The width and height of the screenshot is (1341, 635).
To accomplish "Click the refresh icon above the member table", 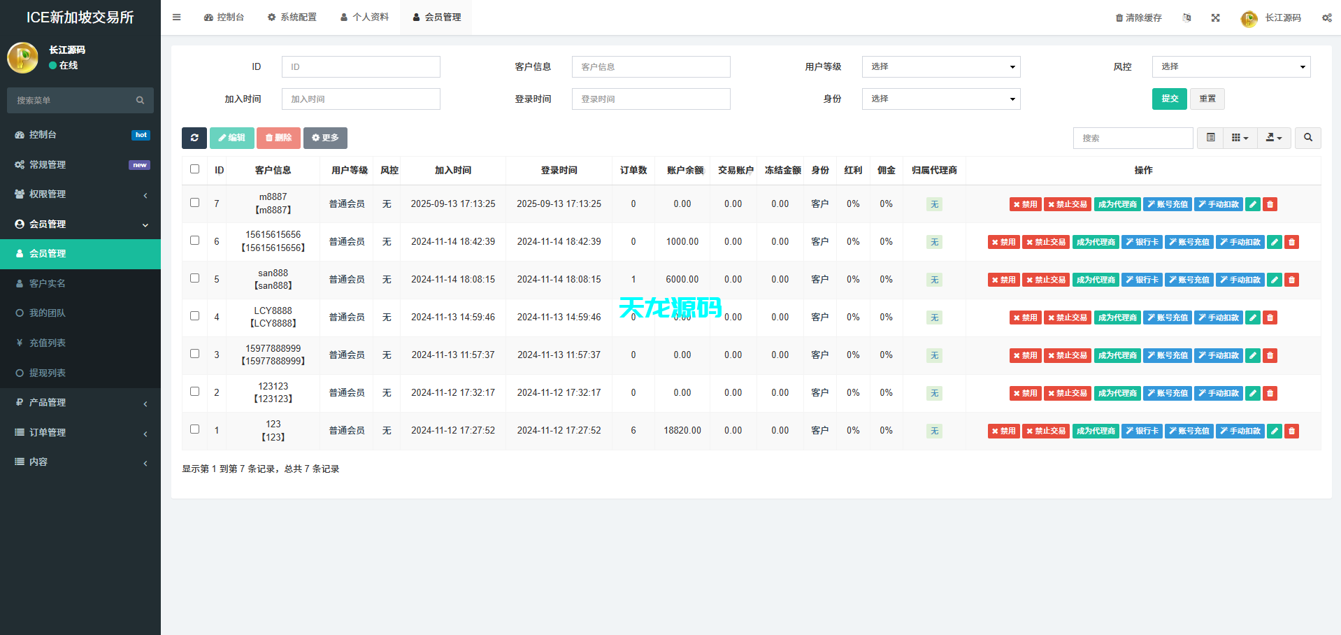I will 194,138.
